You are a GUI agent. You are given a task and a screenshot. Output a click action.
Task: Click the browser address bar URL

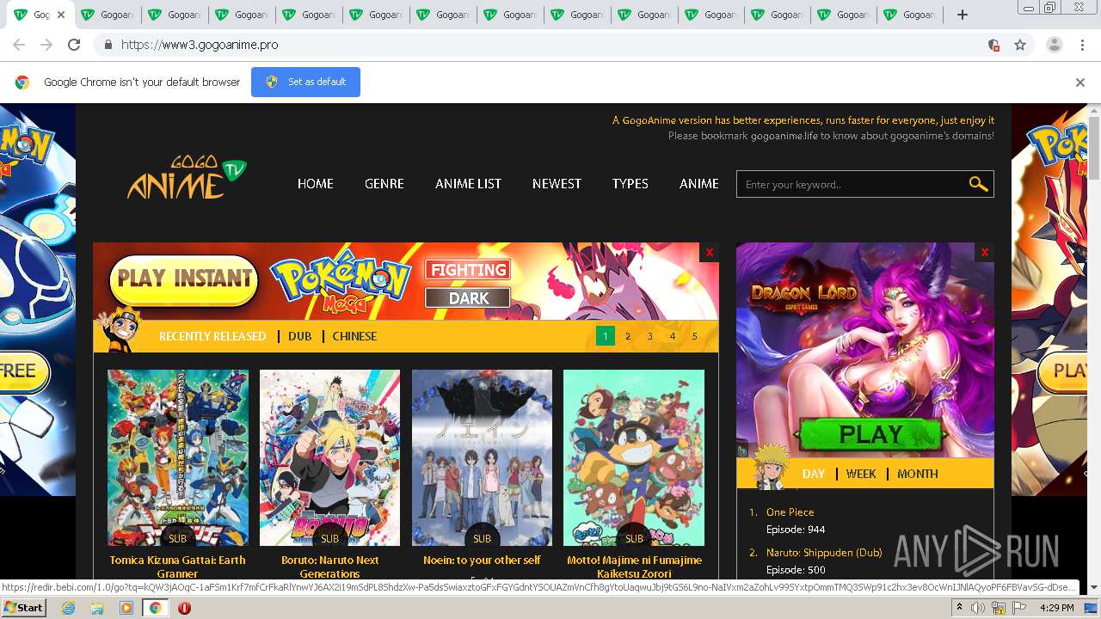(x=200, y=45)
